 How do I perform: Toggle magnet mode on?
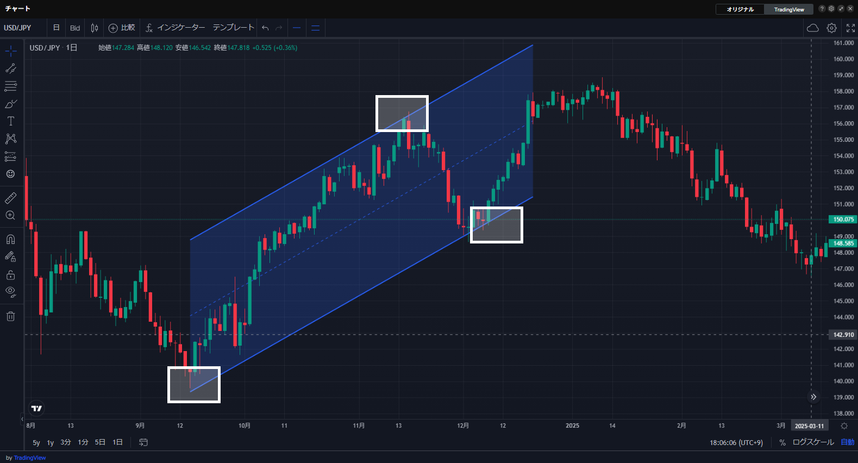click(10, 240)
